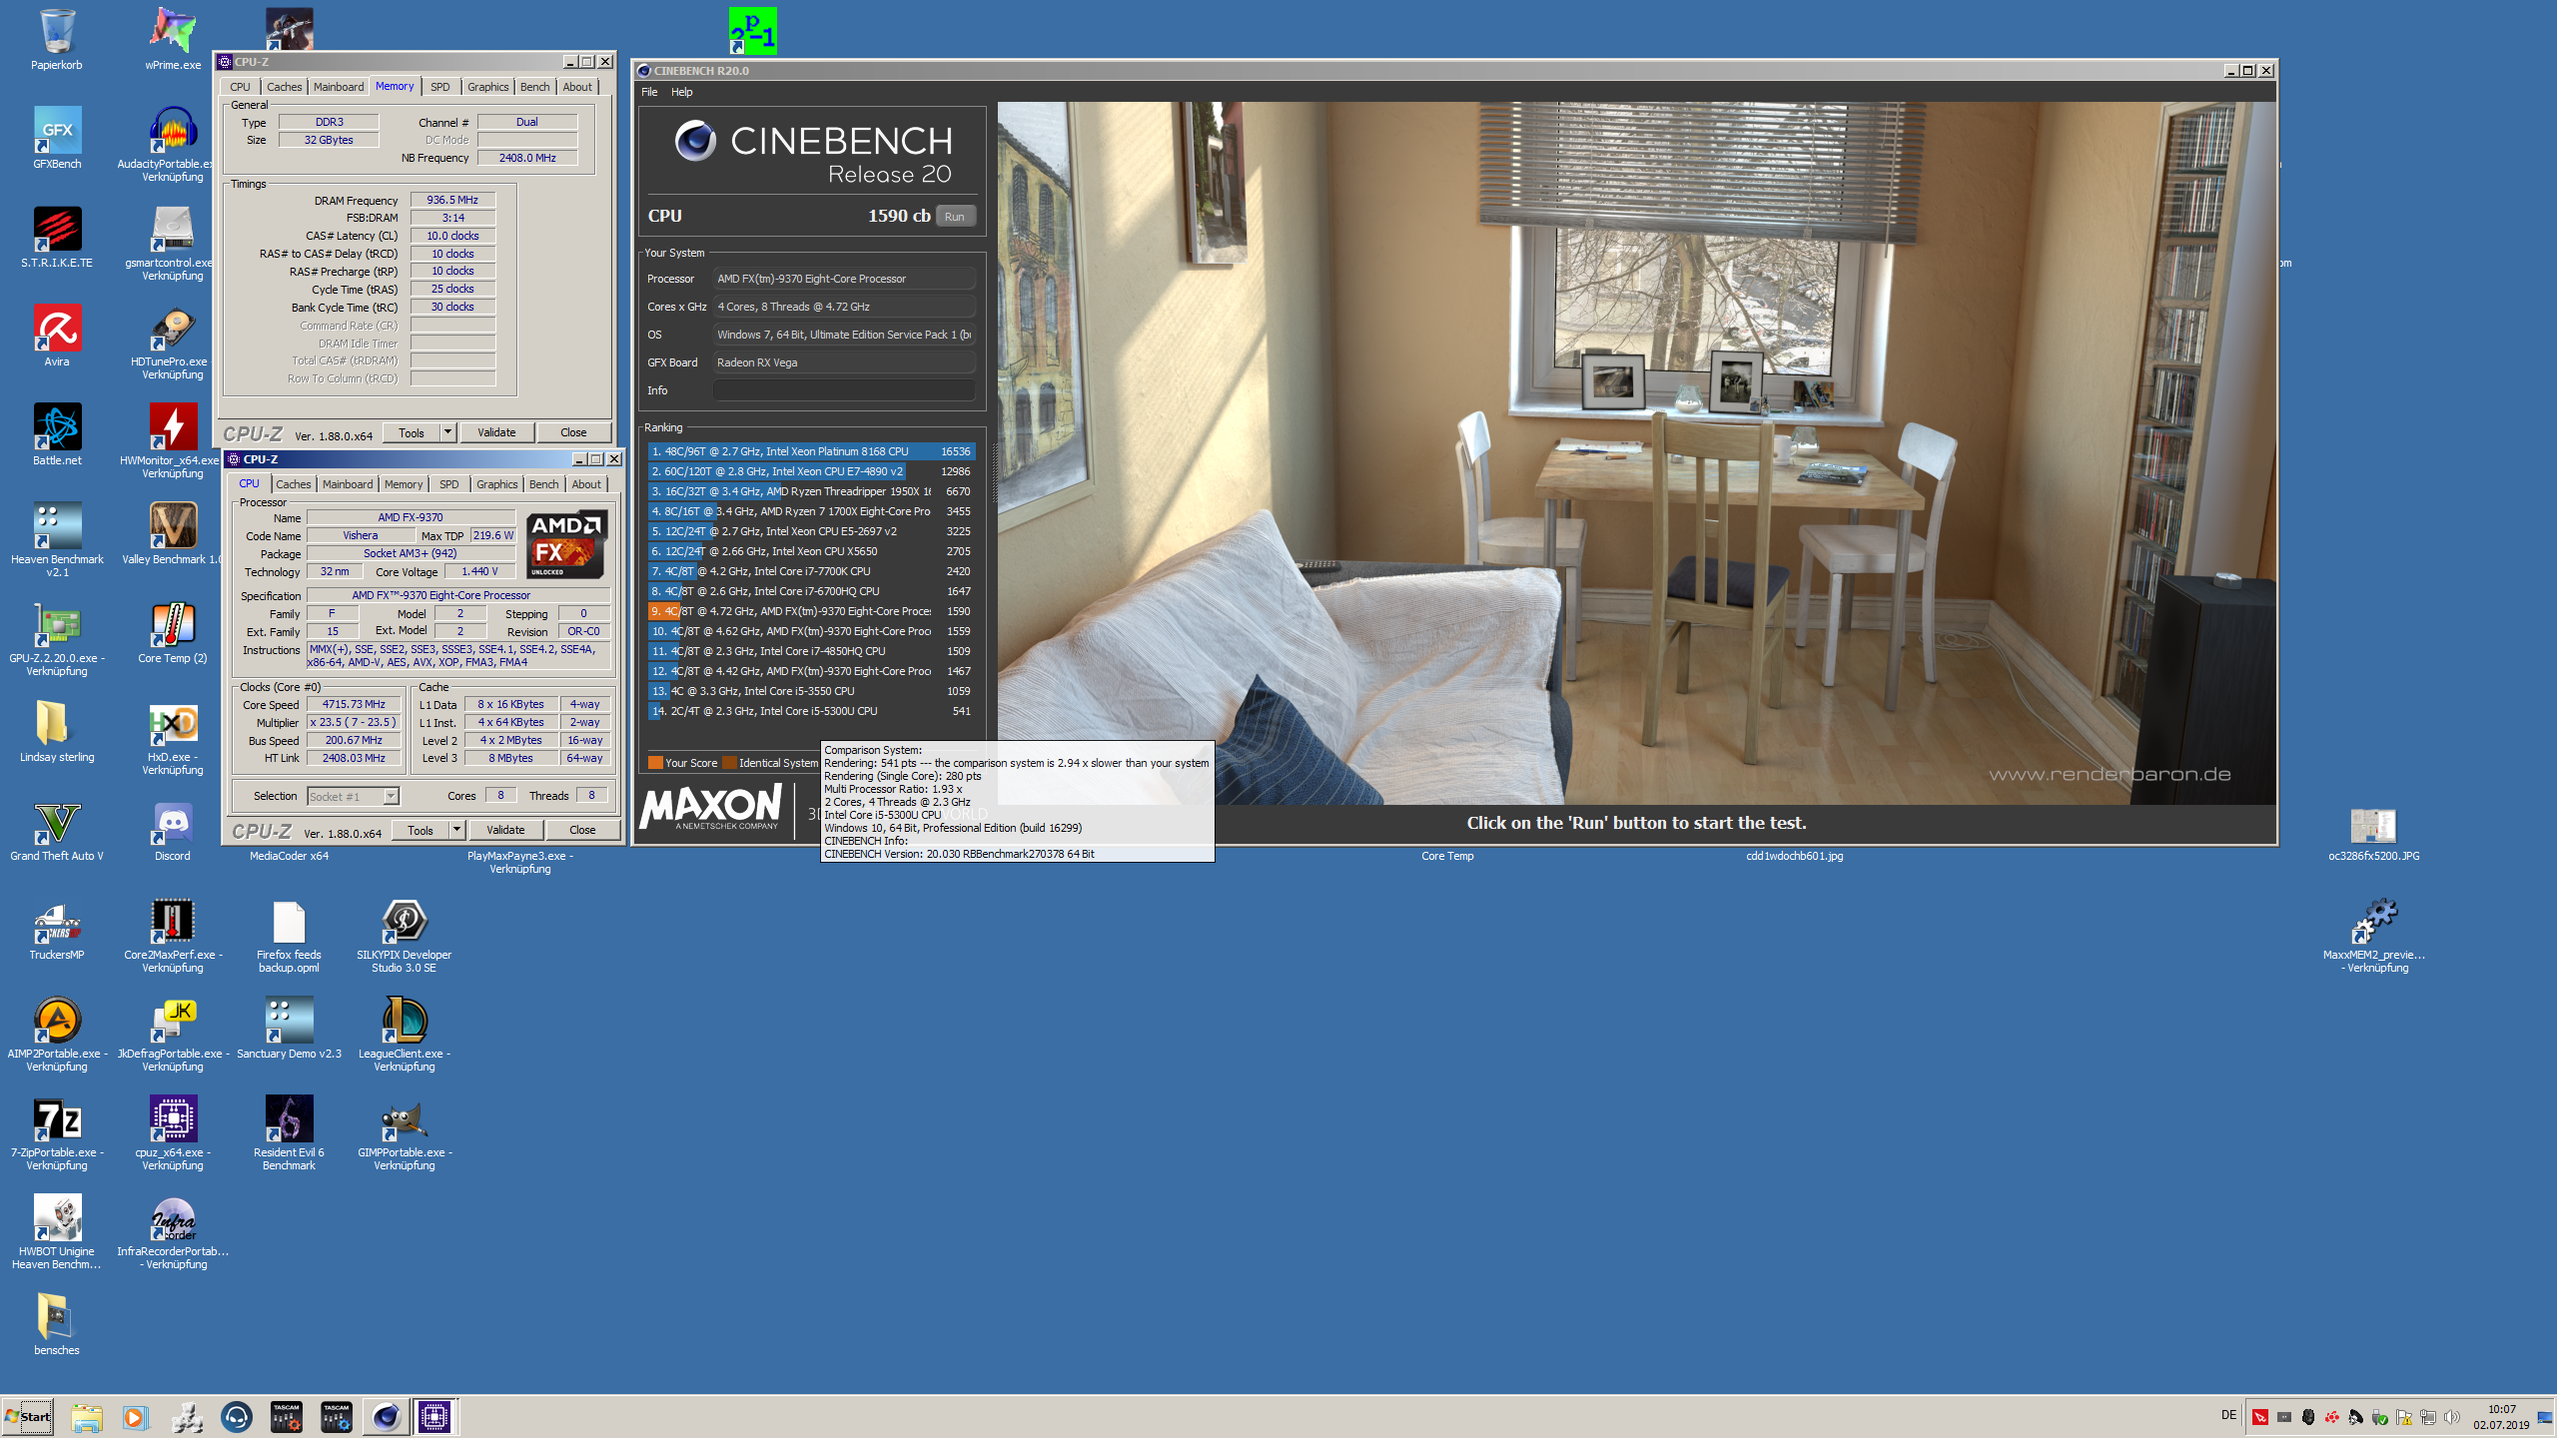Screen dimensions: 2557x1438
Task: Open About tab in upper CPU-Z window
Action: pyautogui.click(x=577, y=87)
